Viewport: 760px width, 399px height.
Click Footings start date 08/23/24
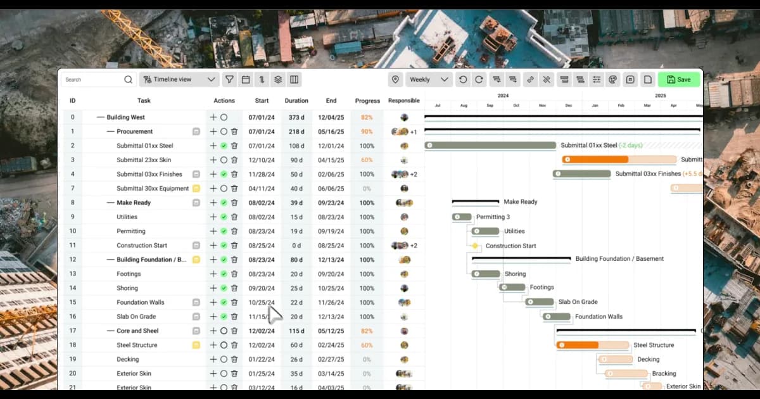262,274
